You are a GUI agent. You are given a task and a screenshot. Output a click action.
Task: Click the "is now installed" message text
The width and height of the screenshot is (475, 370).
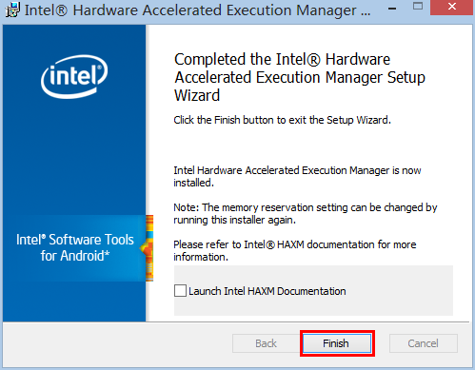[297, 177]
